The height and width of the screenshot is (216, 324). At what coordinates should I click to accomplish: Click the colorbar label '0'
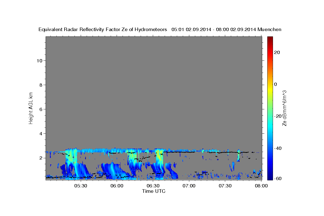pyautogui.click(x=276, y=84)
